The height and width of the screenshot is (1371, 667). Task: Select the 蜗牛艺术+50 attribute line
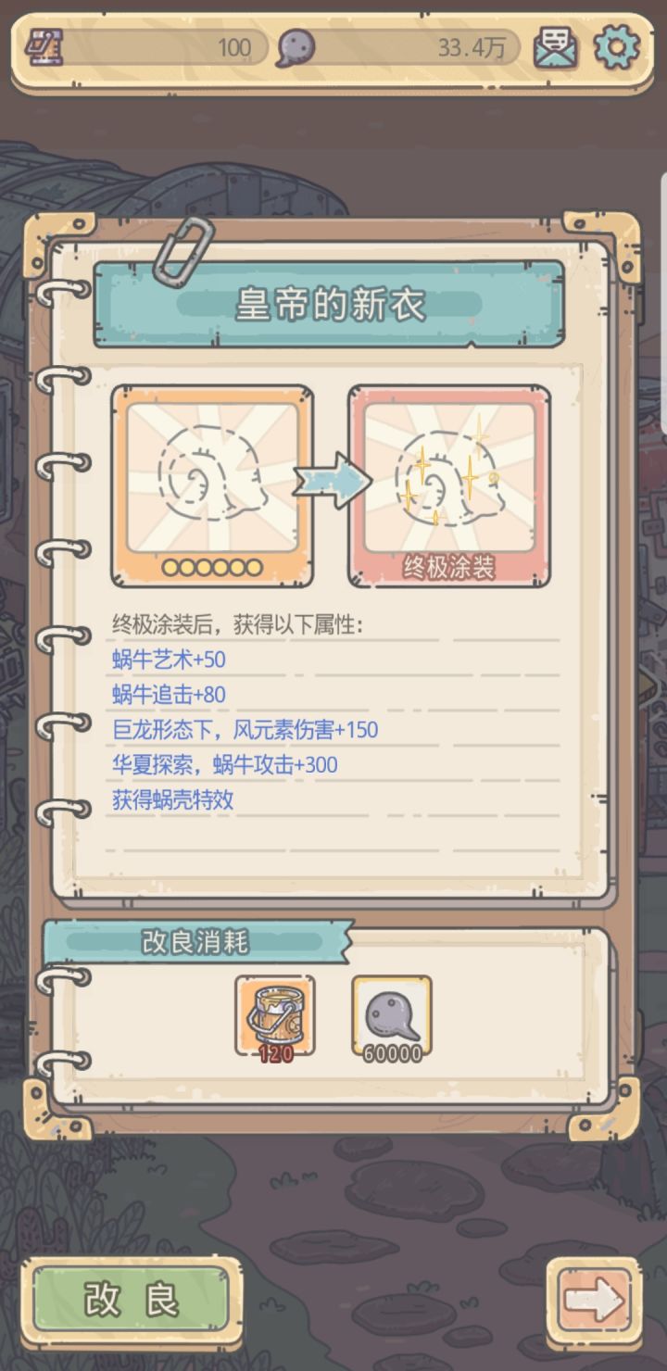coord(169,660)
